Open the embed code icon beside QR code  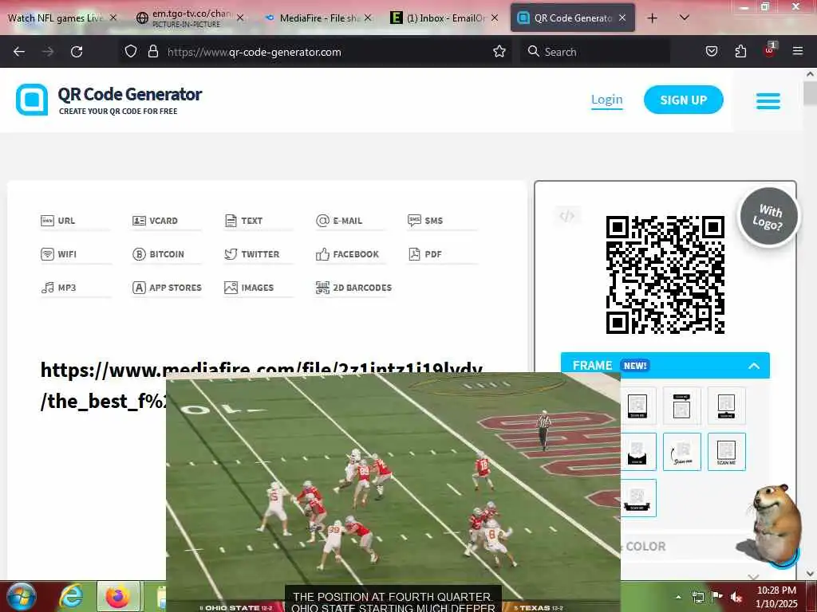point(567,215)
